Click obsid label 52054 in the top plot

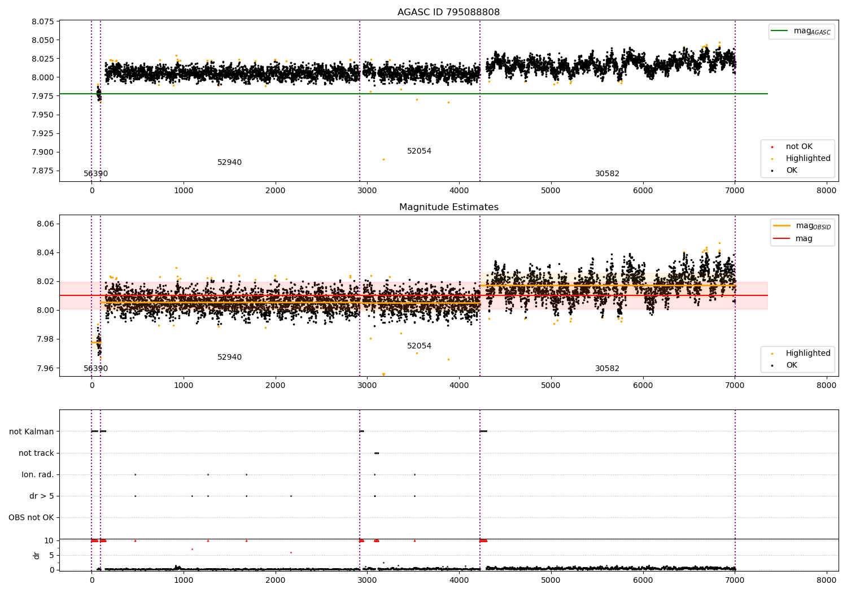[x=419, y=151]
